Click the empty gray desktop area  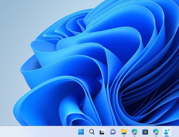point(16,26)
